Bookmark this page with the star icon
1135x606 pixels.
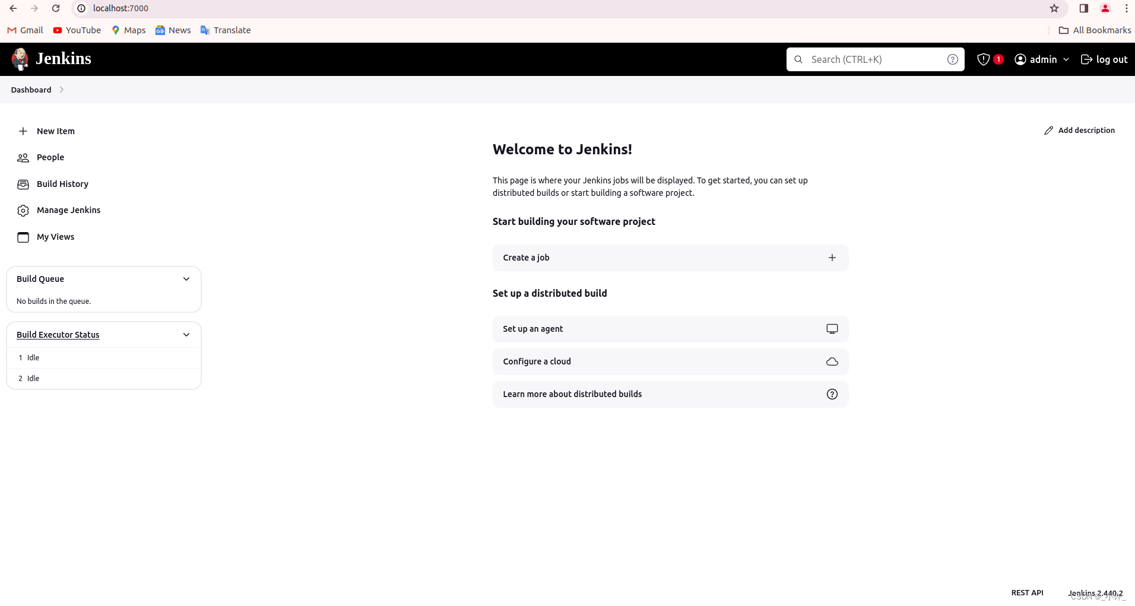click(x=1054, y=8)
